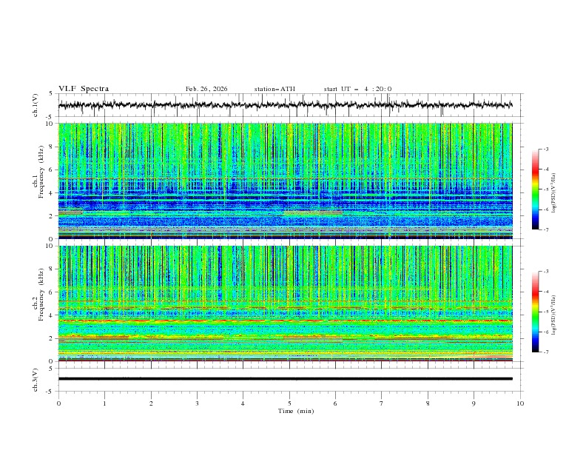The height and width of the screenshot is (453, 586).
Task: Click the -7 label on ch.2 colorbar
Action: tap(545, 352)
